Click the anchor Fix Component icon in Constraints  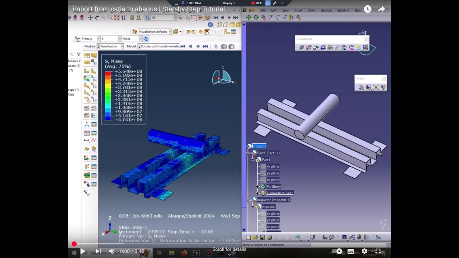click(x=330, y=47)
